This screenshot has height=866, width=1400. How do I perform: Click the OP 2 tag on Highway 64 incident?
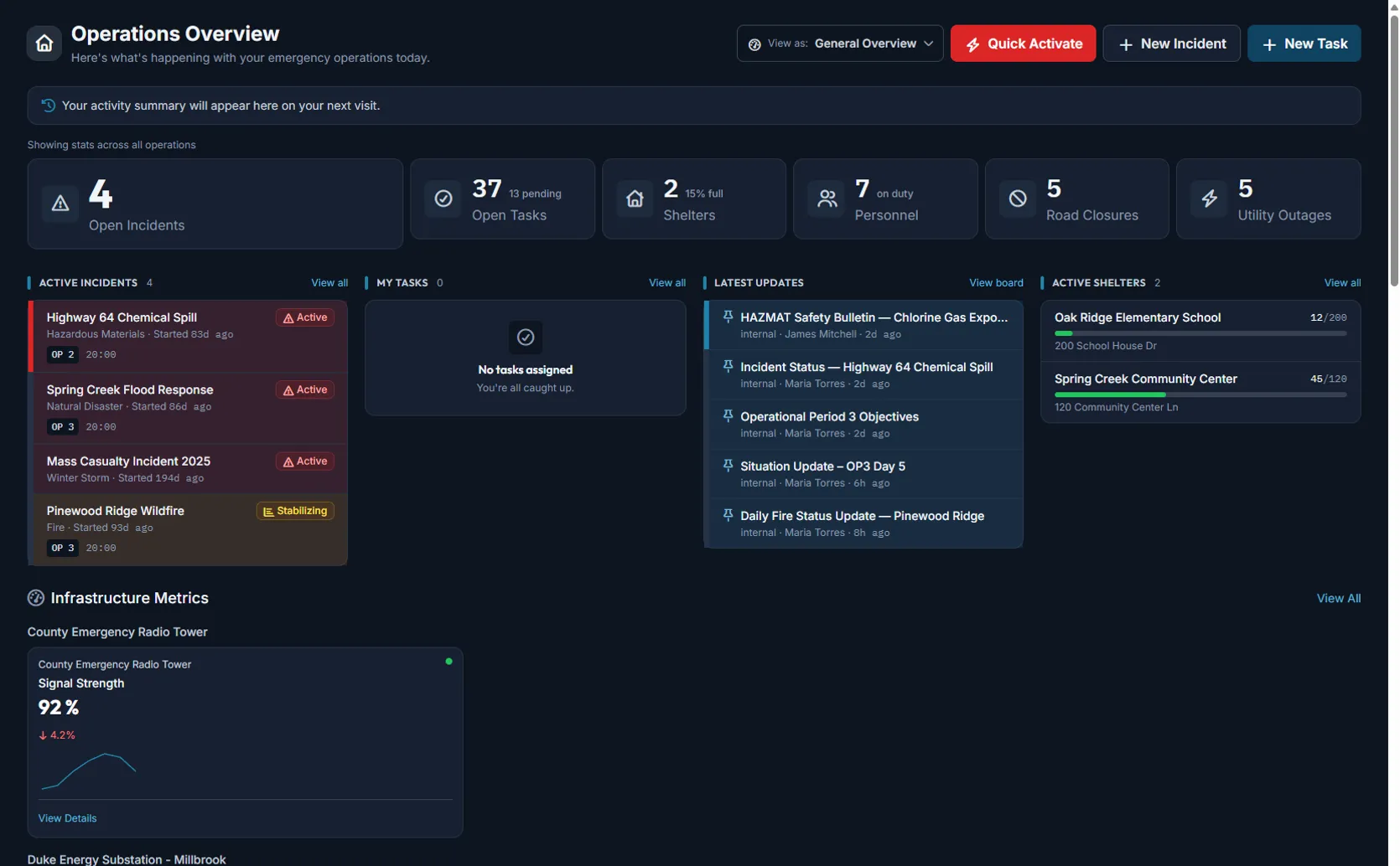click(62, 355)
